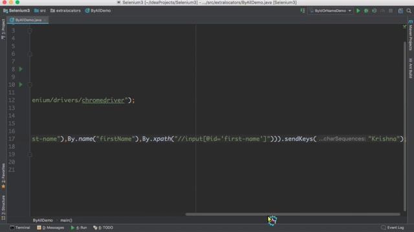Viewport: 414px width, 232px height.
Task: Click the "firstName" string on line 17
Action: coord(115,139)
